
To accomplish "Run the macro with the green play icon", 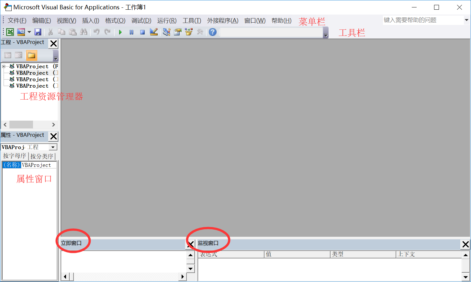I will coord(120,32).
